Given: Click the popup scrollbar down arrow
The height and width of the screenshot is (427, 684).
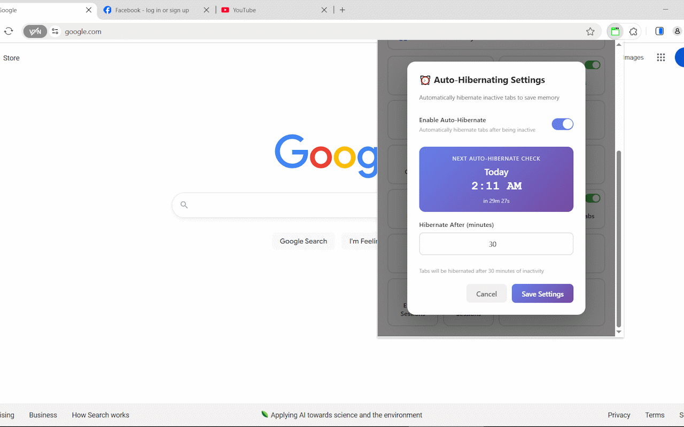Looking at the screenshot, I should tap(619, 332).
